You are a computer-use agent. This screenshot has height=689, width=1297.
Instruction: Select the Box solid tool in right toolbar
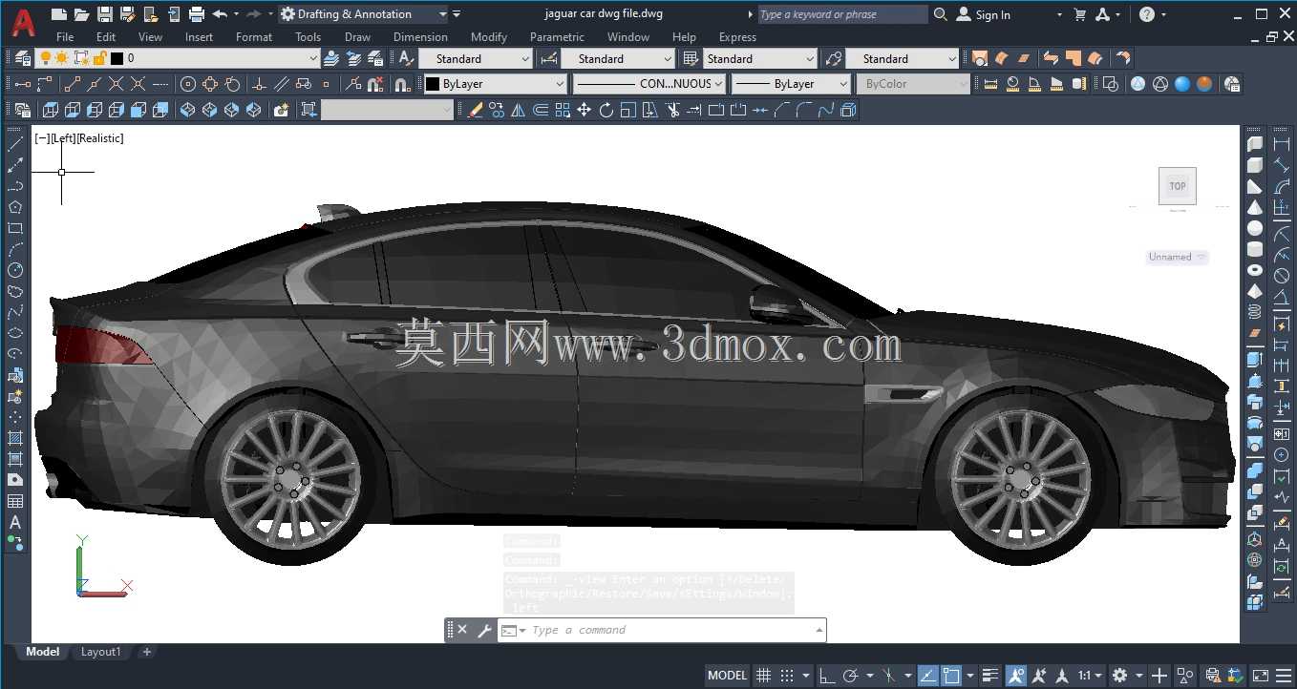tap(1255, 165)
